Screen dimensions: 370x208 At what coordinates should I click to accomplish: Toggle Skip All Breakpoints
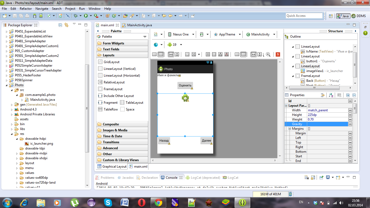point(68,16)
